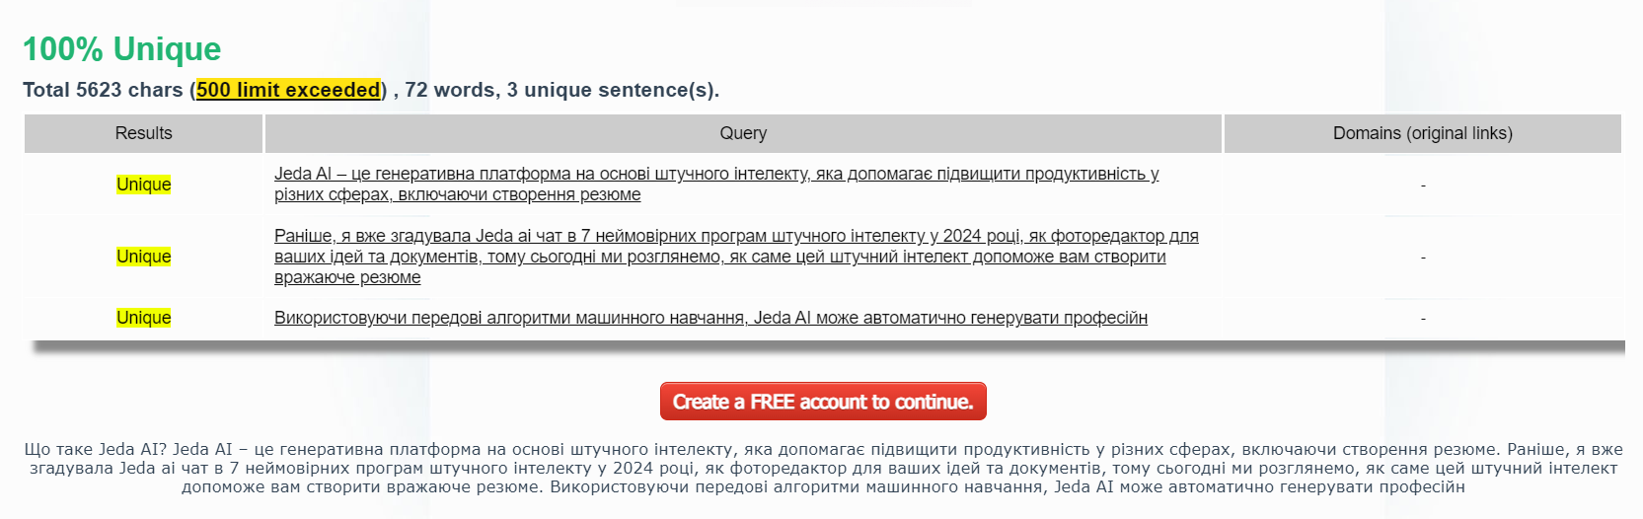Viewport: 1643px width, 519px height.
Task: Open the query link starting with 'Використовуючи передові алгоритми'
Action: click(x=710, y=318)
